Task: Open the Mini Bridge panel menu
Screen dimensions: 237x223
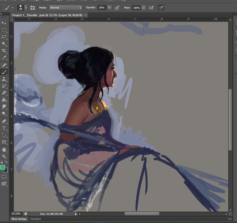Action: click(230, 219)
